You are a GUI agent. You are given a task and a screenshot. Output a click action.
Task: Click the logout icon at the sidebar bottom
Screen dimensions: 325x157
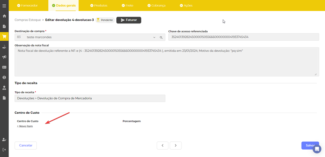(x=4, y=150)
